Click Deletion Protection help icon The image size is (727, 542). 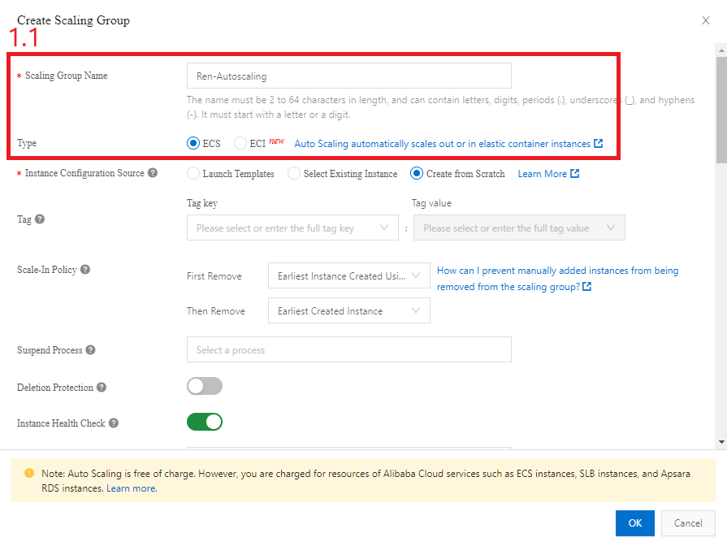(x=102, y=388)
